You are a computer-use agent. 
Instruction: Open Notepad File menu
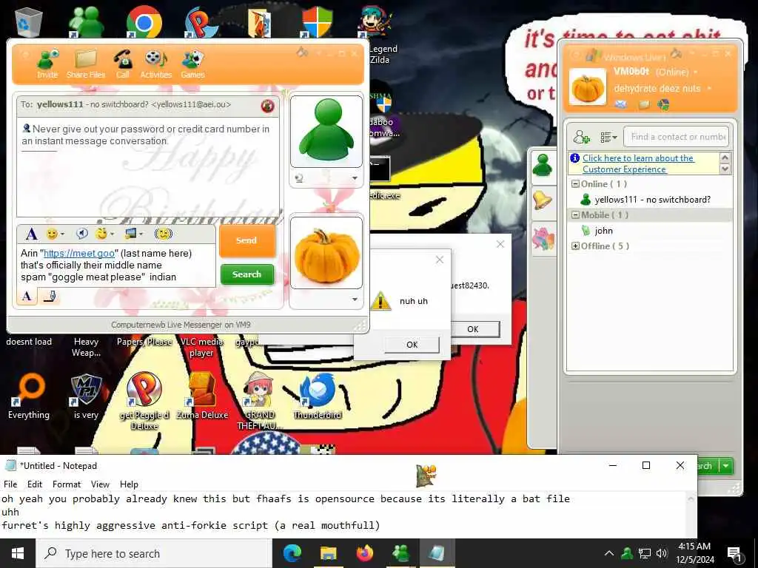click(10, 484)
